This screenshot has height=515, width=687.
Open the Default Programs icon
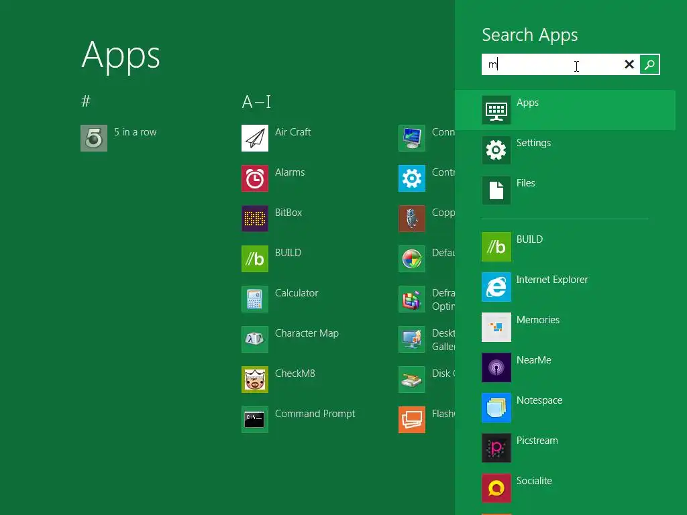pos(411,259)
